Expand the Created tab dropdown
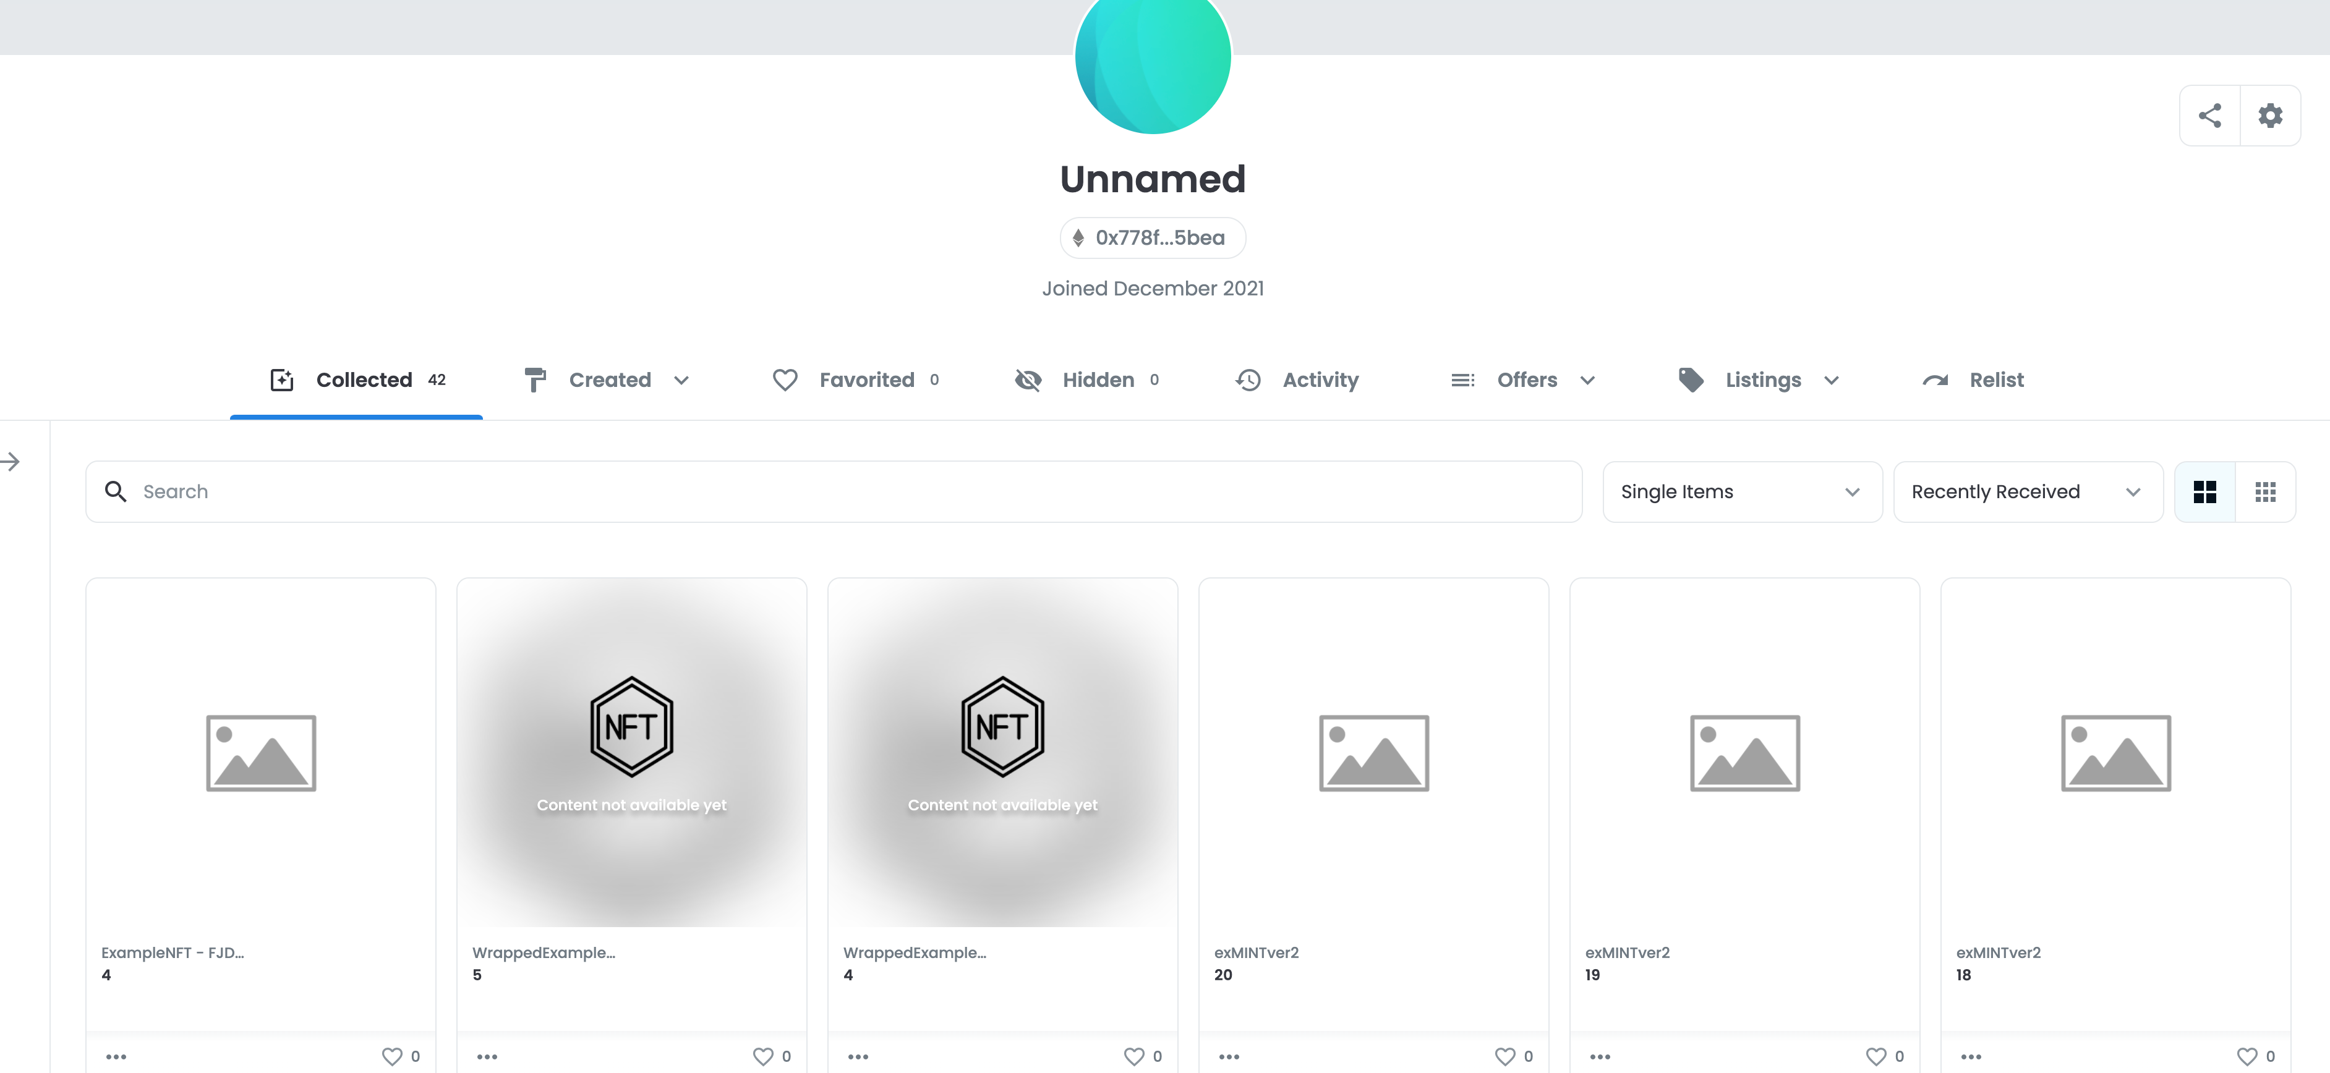The width and height of the screenshot is (2330, 1073). pyautogui.click(x=682, y=381)
